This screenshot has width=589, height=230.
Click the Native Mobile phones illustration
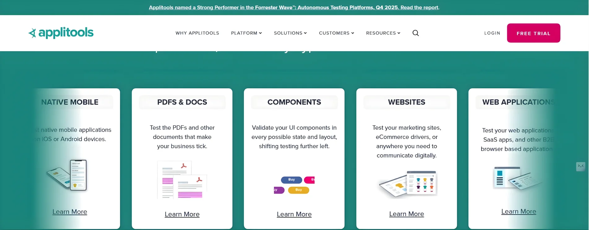(67, 175)
